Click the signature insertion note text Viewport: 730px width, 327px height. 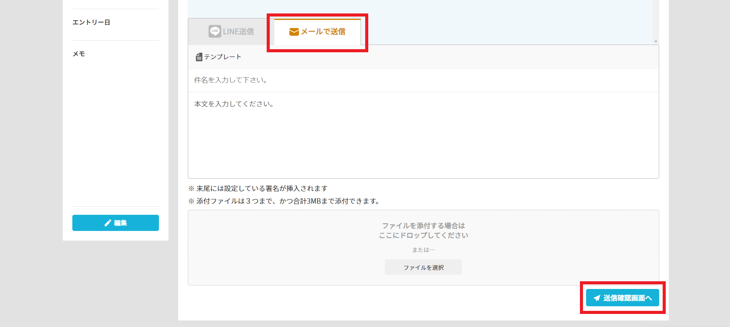point(258,189)
